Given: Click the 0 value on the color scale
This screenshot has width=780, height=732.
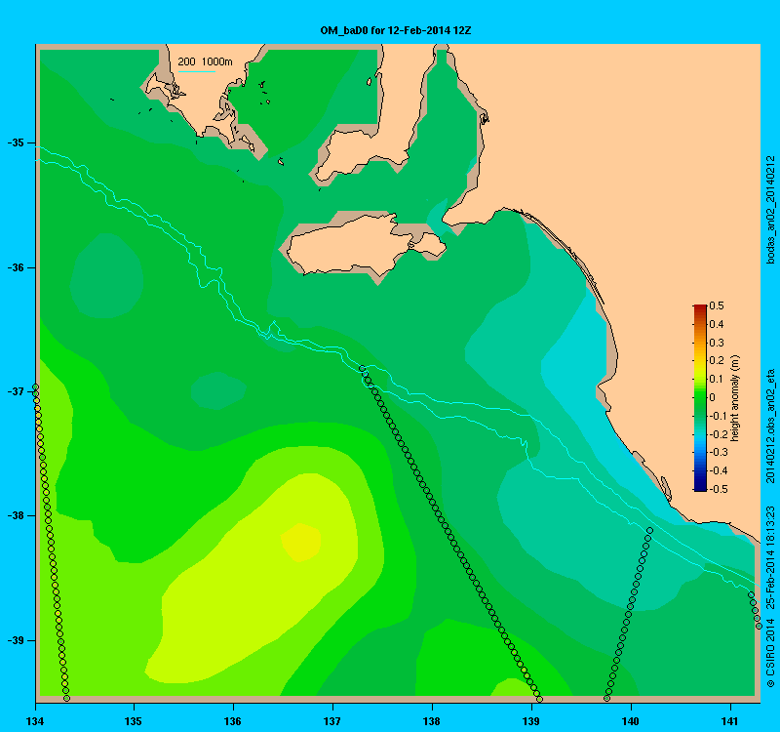Looking at the screenshot, I should pyautogui.click(x=713, y=397).
